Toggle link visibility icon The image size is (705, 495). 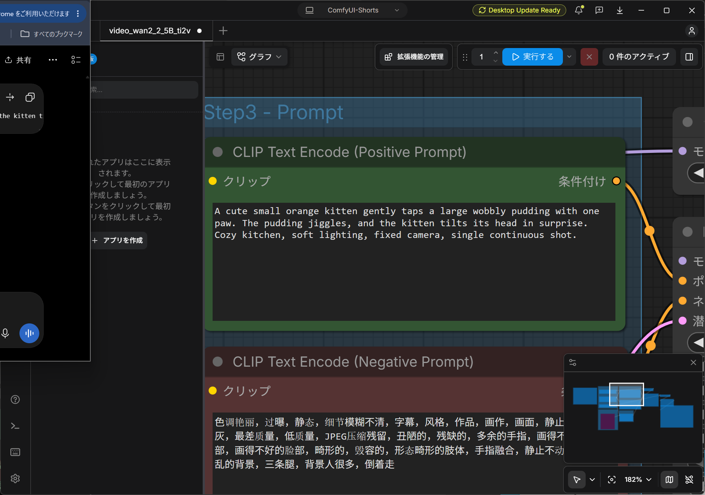(x=689, y=480)
